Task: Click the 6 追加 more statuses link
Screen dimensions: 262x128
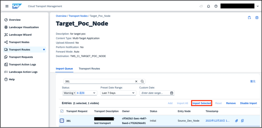Action: [81, 93]
